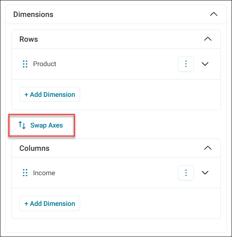Collapse the Rows section chevron

point(208,39)
